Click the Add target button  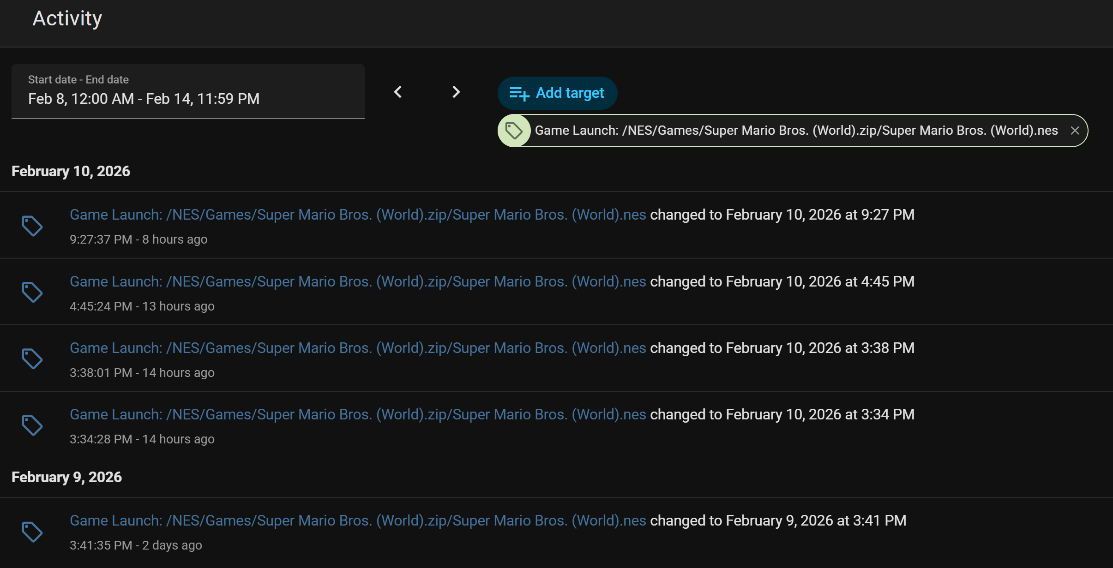(x=557, y=93)
